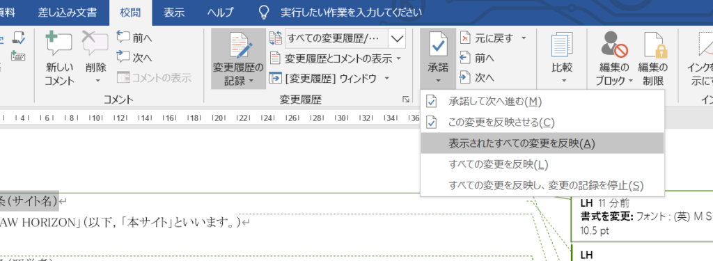Image resolution: width=713 pixels, height=261 pixels.
Task: Click the 実行したい作業を入力してください search box
Action: pos(351,13)
